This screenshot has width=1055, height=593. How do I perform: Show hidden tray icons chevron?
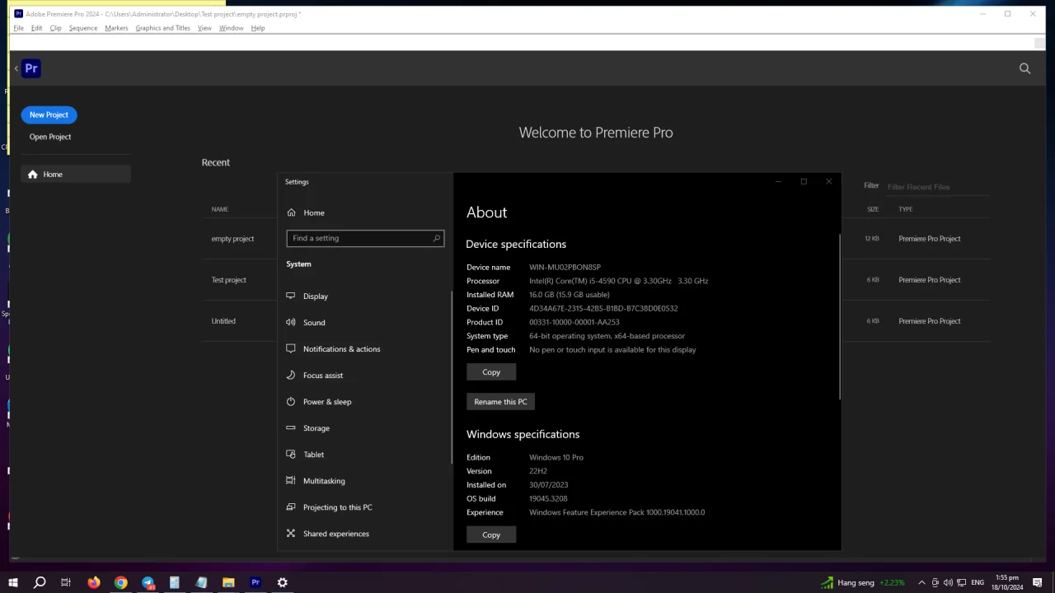click(x=921, y=582)
